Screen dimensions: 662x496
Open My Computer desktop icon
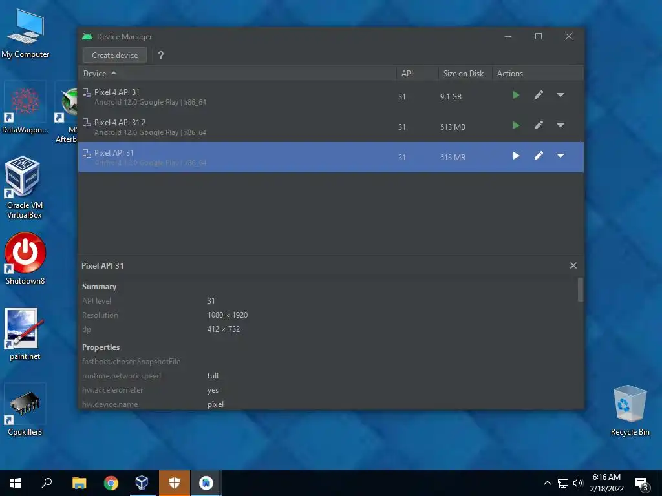coord(25,34)
